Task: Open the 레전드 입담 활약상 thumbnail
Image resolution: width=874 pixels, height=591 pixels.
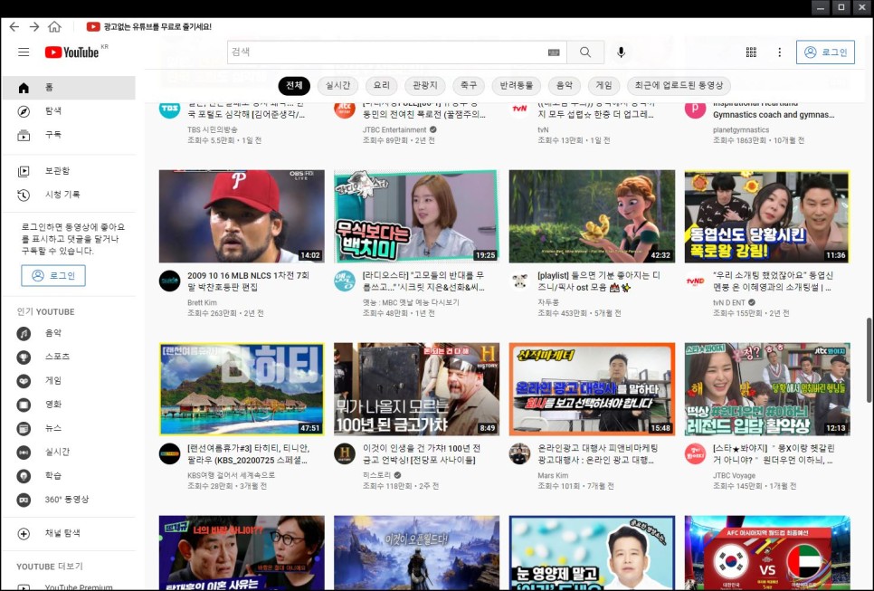Action: tap(767, 389)
